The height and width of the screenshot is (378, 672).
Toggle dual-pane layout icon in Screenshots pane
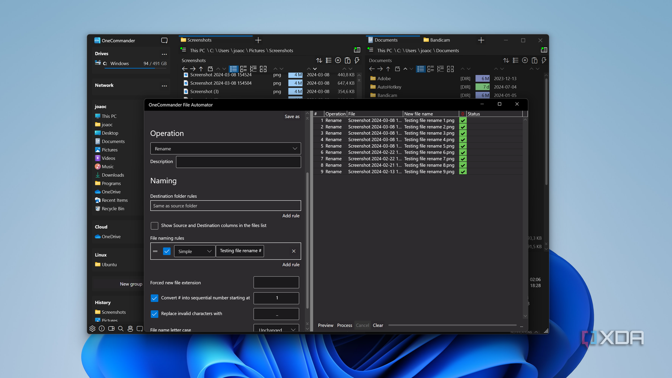pyautogui.click(x=357, y=50)
